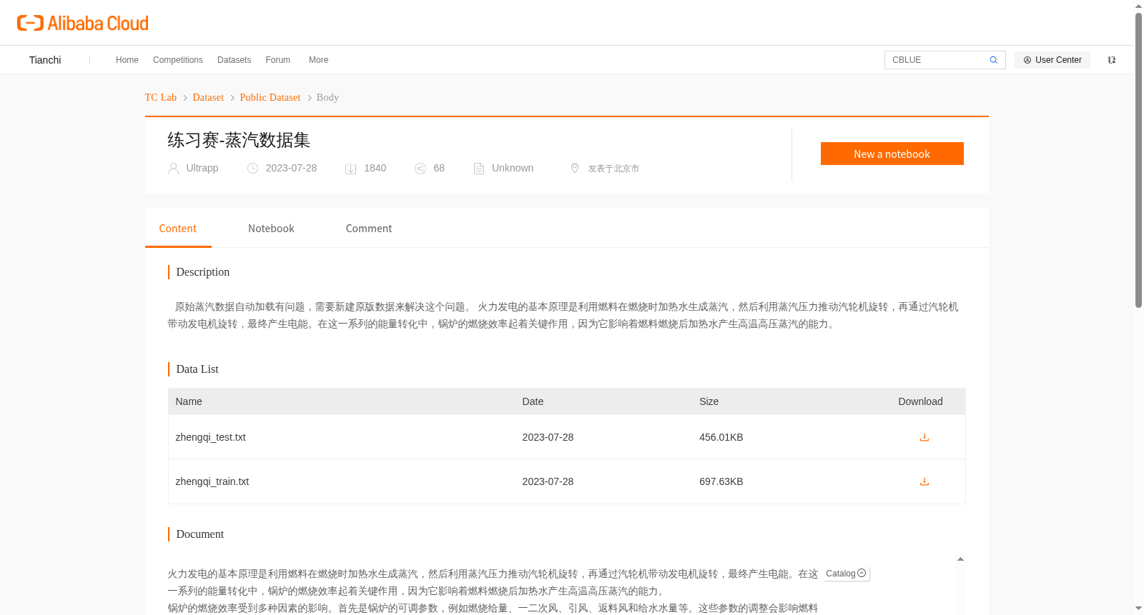
Task: Click the search magnifier icon
Action: (x=993, y=60)
